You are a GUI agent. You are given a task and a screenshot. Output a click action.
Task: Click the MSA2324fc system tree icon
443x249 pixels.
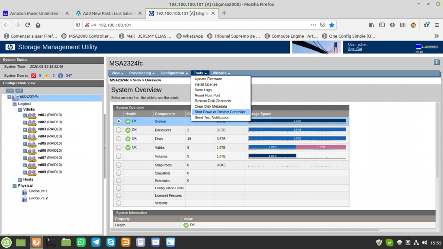coord(15,97)
